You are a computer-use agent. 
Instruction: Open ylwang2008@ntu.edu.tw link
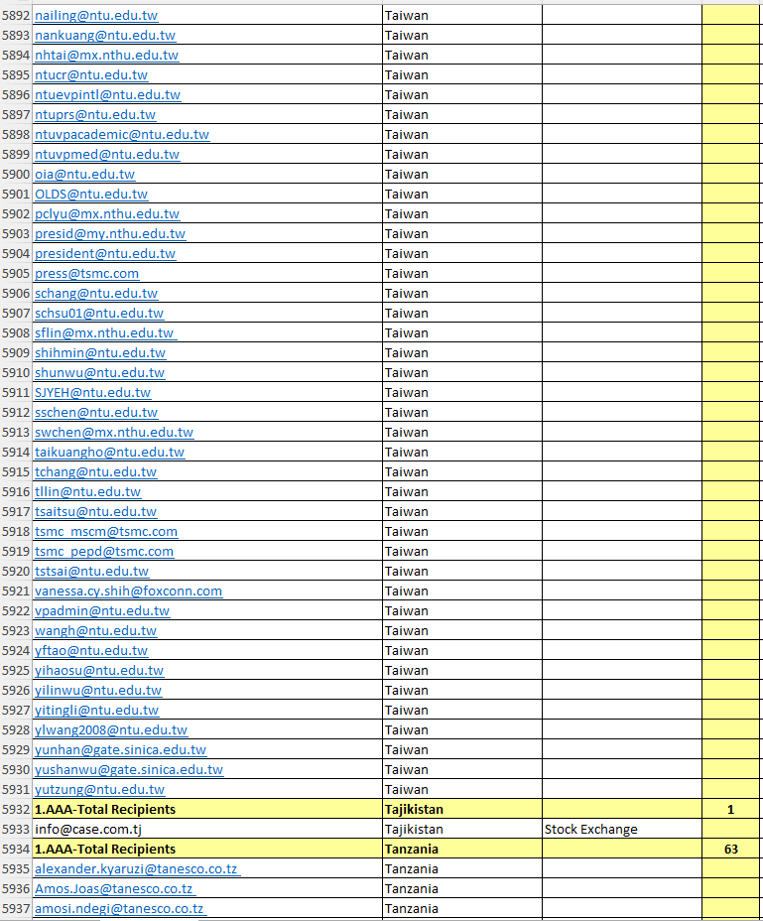(111, 730)
